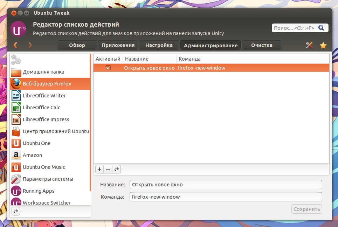The image size is (338, 227).
Task: Click the Firefox globe icon
Action: [x=16, y=84]
